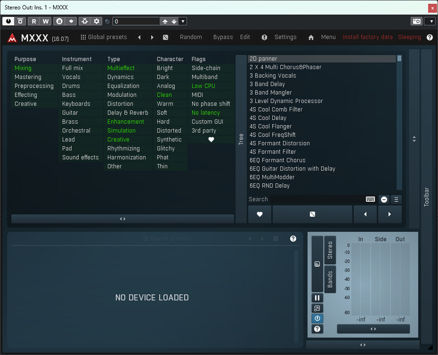This screenshot has width=438, height=355.
Task: Go to next global preset arrow
Action: point(152,37)
